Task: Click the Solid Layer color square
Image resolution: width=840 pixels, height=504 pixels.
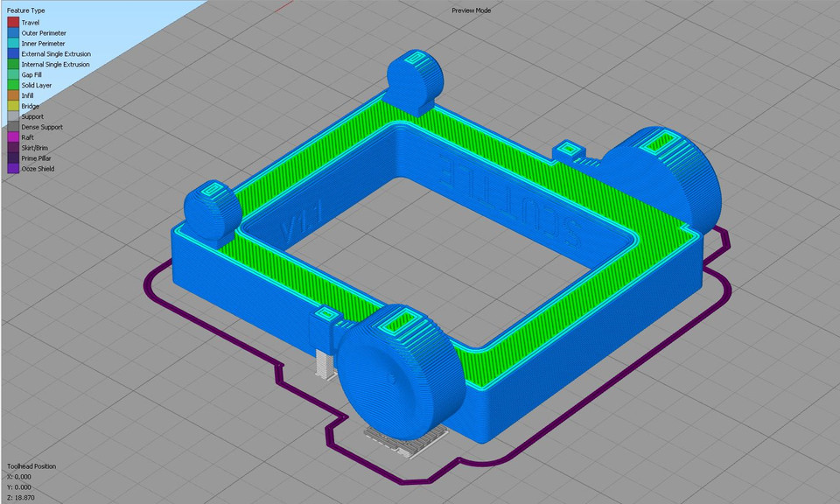Action: coord(11,85)
